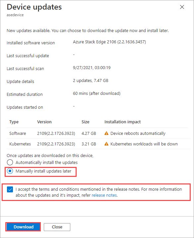The height and width of the screenshot is (238, 194).
Task: Click the warning icon beside Kubernetes workloads will be down
Action: [106, 144]
